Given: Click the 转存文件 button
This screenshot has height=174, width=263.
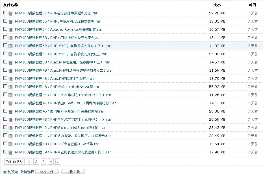Looking at the screenshot, I should click(47, 172).
